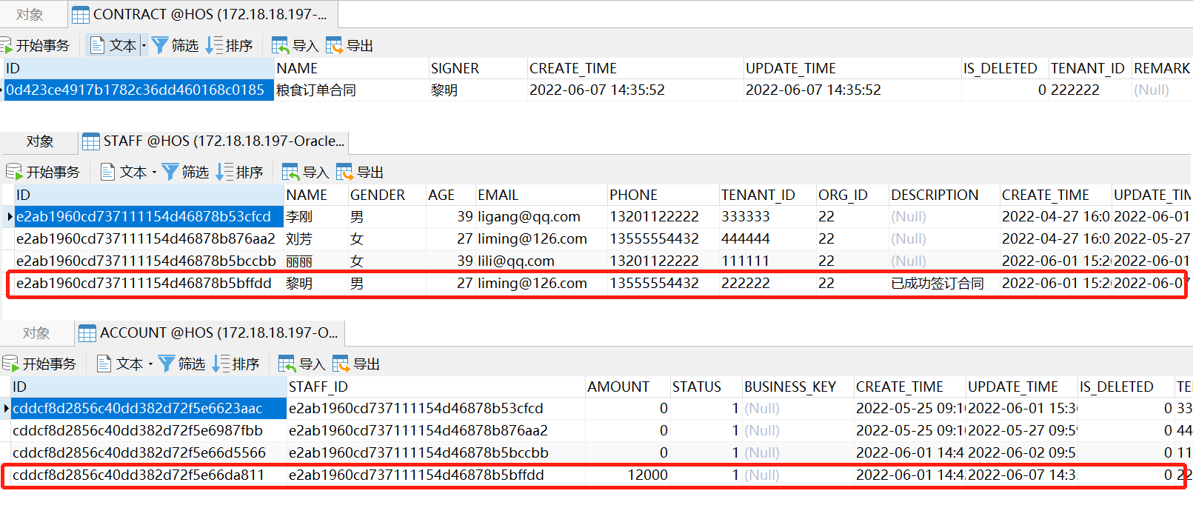This screenshot has height=525, width=1193.
Task: Open the text dropdown arrow in the CONTRACT toolbar
Action: [144, 46]
